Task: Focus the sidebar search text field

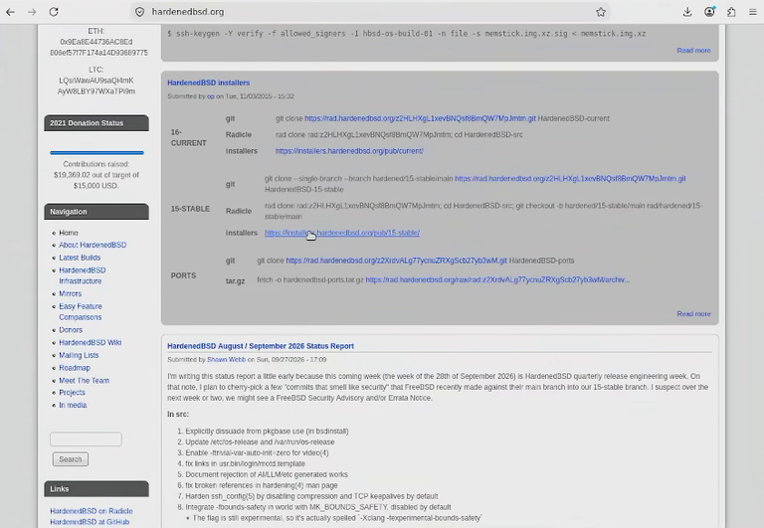Action: [86, 439]
